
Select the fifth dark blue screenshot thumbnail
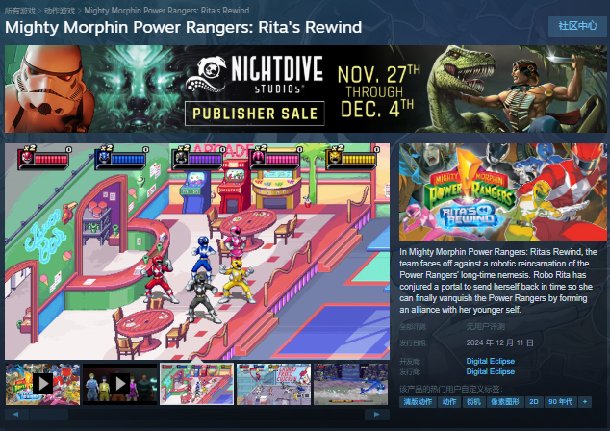[x=351, y=384]
